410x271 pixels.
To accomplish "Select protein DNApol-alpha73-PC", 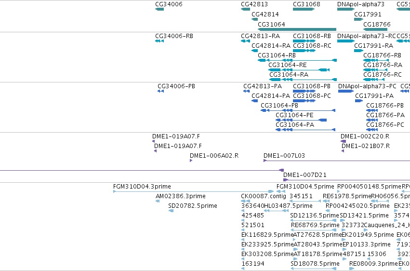I will (x=367, y=86).
